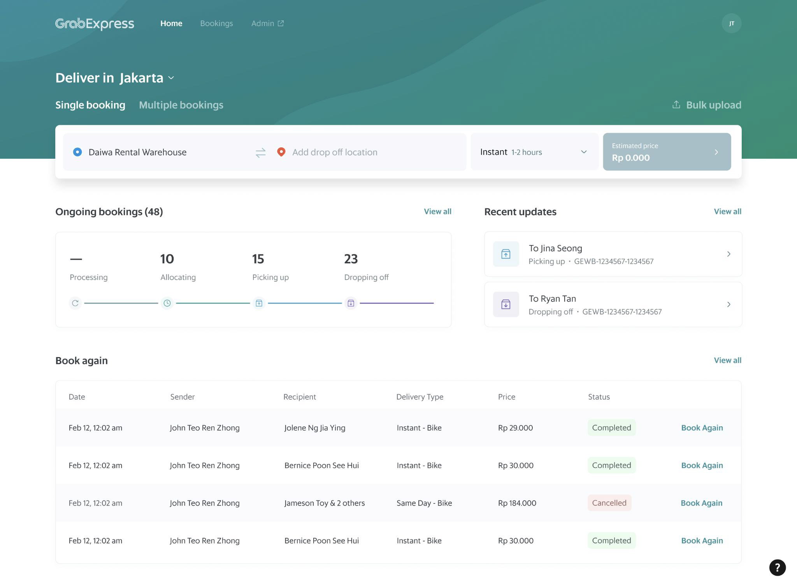This screenshot has width=797, height=587.
Task: Click the Estimated price Rp 0.000 button
Action: click(667, 152)
